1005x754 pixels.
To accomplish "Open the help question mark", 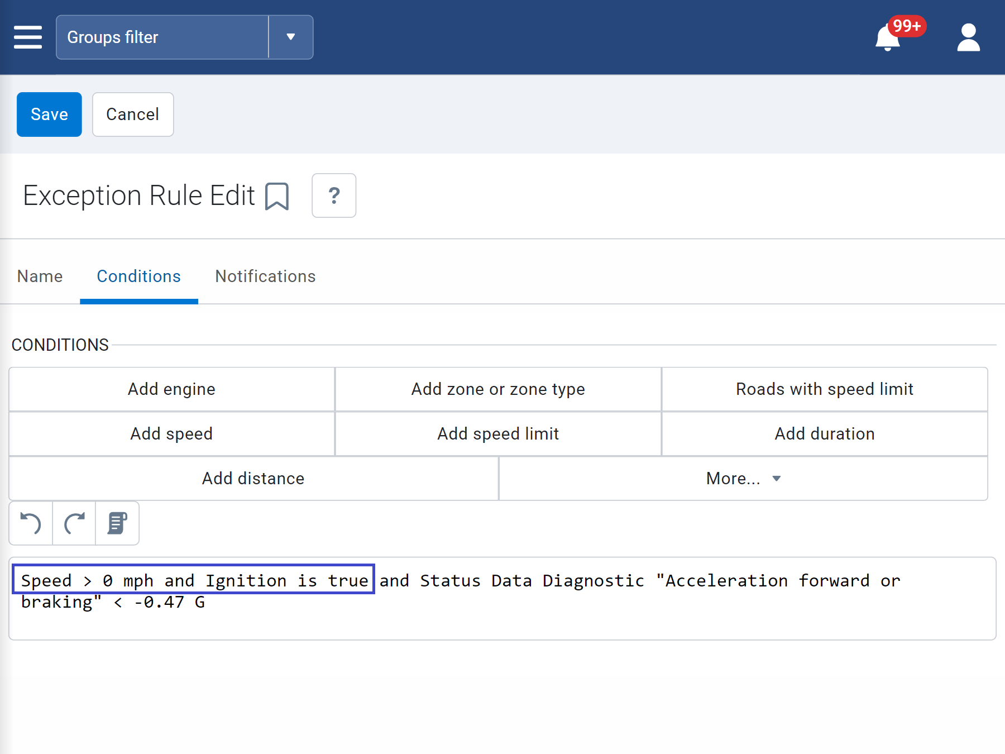I will coord(334,196).
